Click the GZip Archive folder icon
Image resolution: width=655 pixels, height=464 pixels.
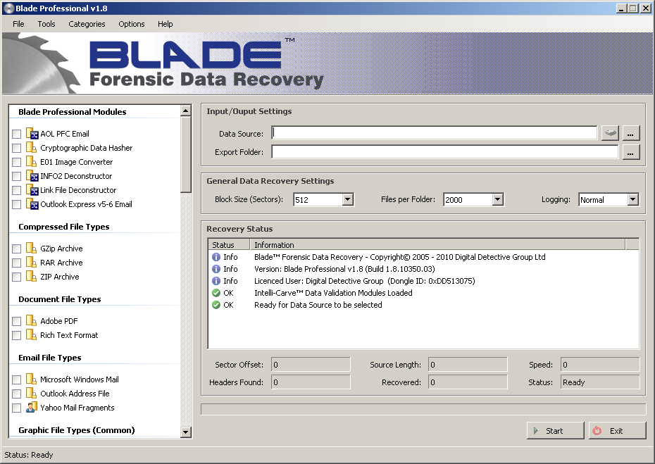point(31,248)
